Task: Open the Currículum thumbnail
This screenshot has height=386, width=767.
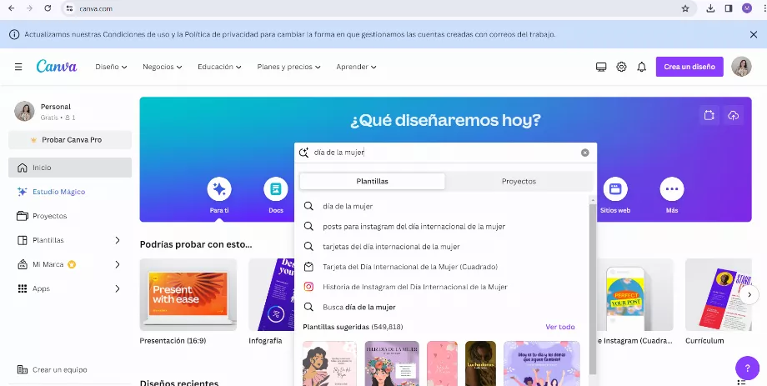Action: click(x=718, y=295)
